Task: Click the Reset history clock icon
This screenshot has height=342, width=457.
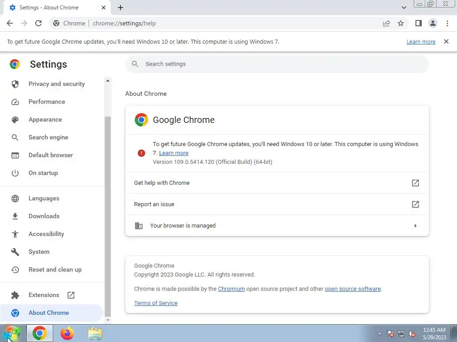Action: coord(15,269)
